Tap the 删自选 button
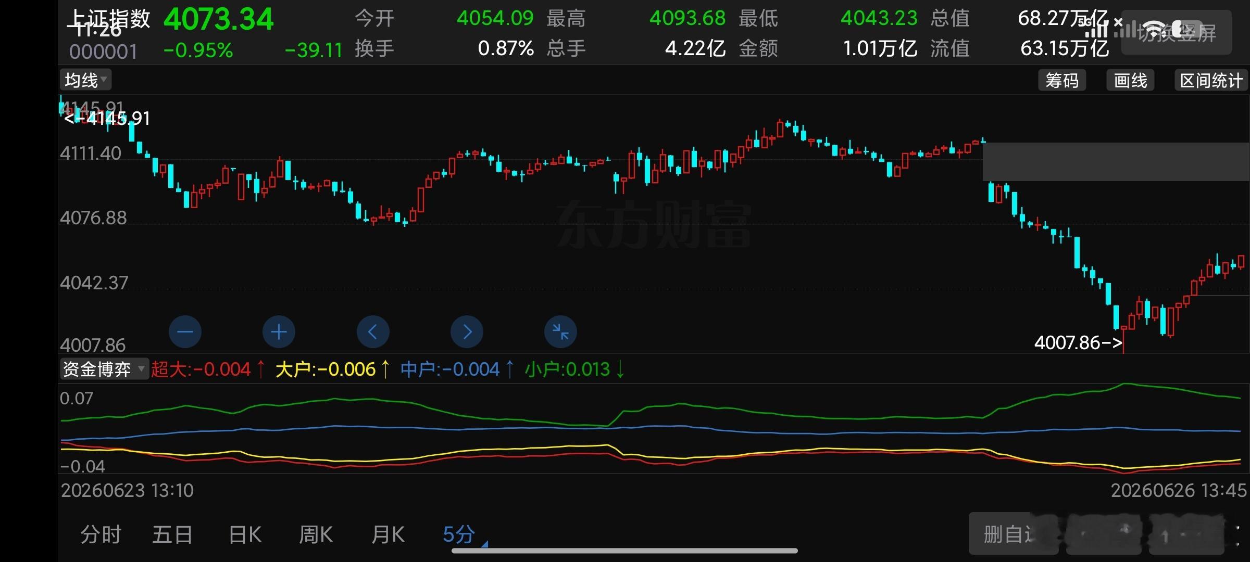 1013,534
